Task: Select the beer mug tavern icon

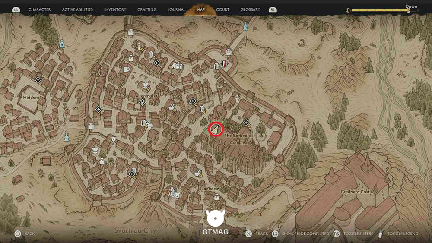Action: (126, 69)
